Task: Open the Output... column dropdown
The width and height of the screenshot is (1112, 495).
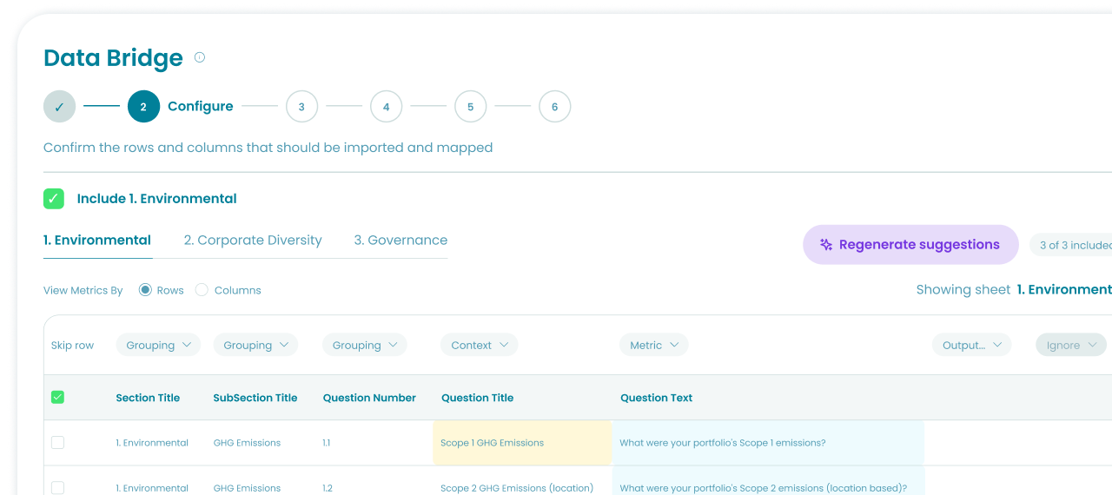Action: (x=971, y=345)
